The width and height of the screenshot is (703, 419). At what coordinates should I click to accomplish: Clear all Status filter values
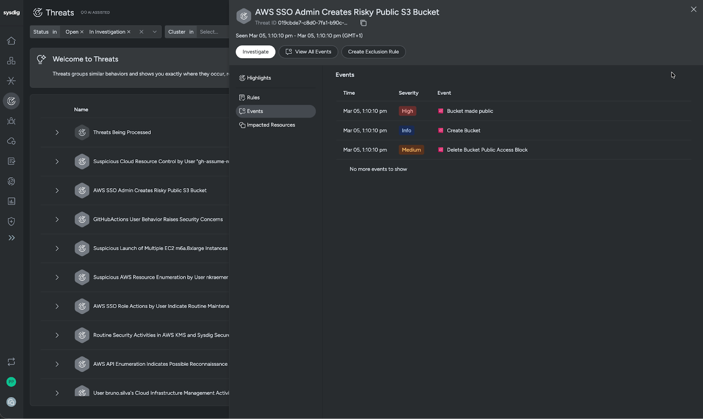pos(141,32)
